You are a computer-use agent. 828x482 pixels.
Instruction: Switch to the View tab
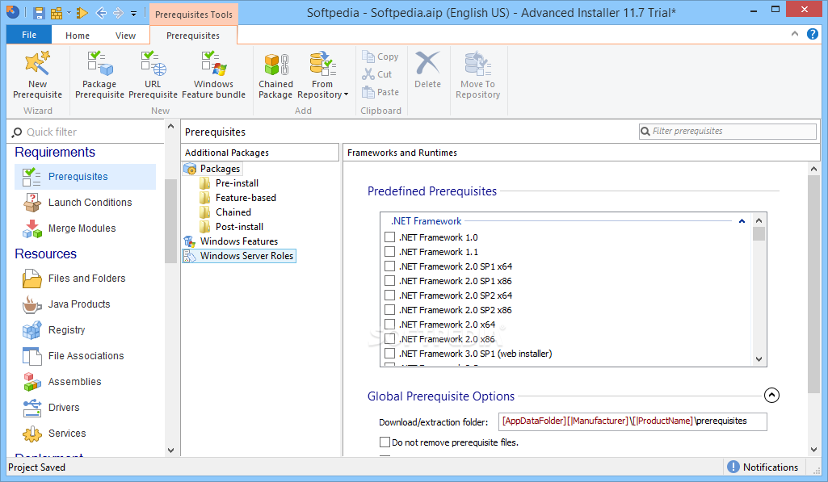[126, 36]
